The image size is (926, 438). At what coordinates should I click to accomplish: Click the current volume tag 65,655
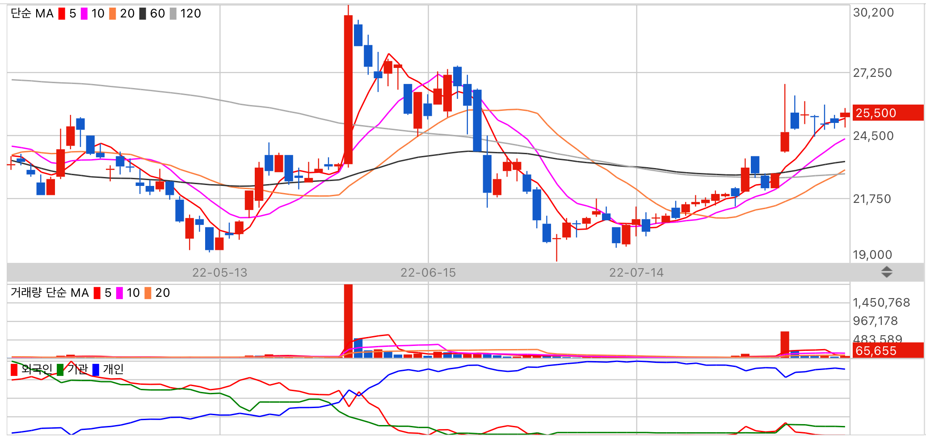888,350
